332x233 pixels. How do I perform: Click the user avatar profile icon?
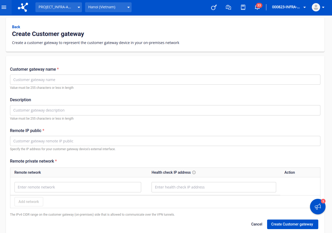[x=316, y=7]
